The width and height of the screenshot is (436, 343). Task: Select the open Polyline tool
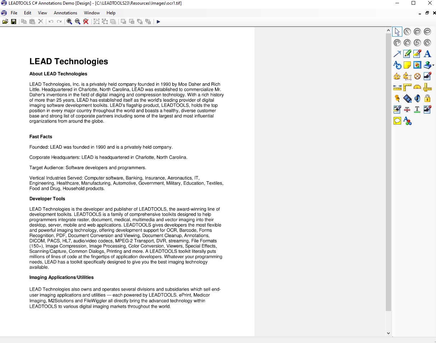click(397, 43)
